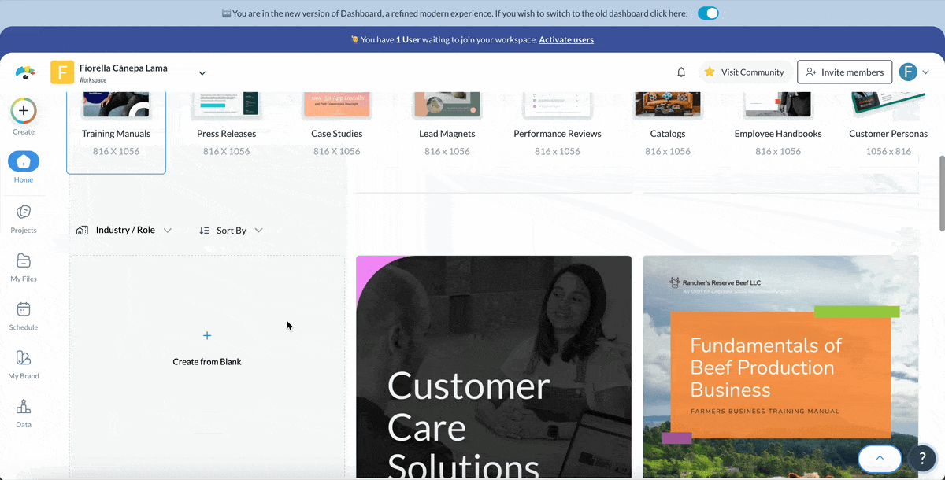Click the Visit Community button

pyautogui.click(x=744, y=72)
